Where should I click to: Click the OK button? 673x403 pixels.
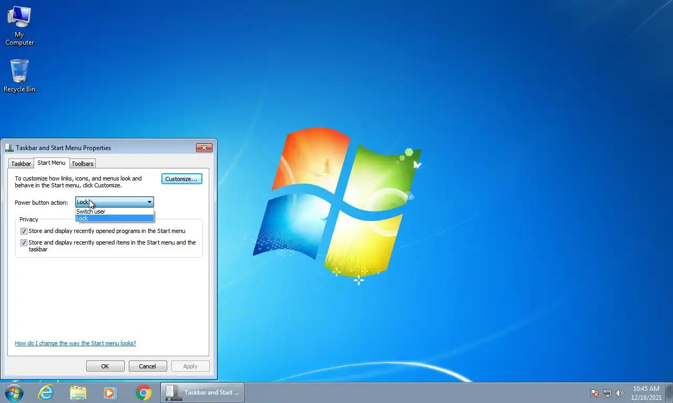pos(105,366)
